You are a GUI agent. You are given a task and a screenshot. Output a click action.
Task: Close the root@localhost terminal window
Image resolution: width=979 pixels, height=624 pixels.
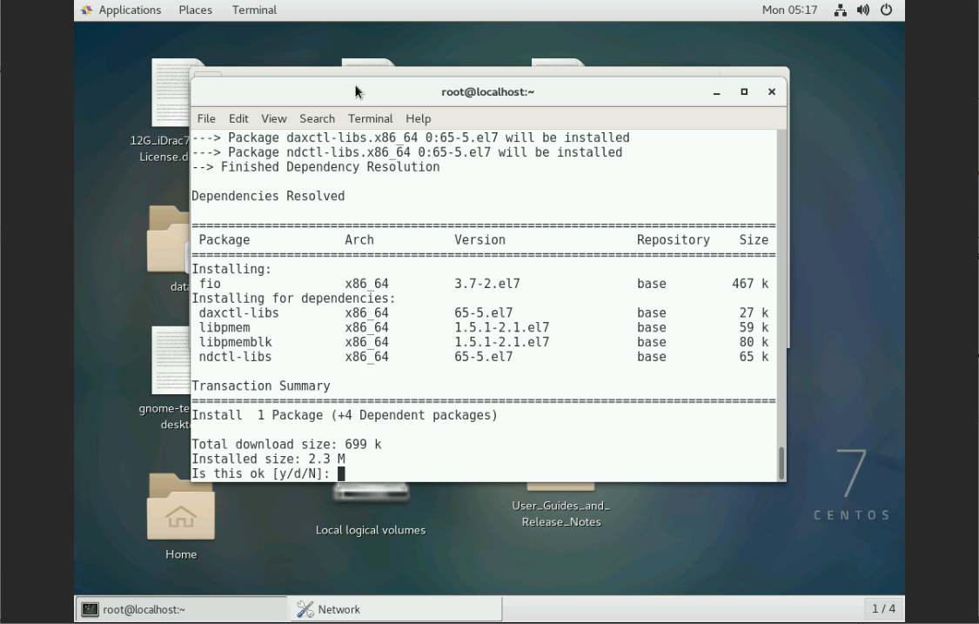coord(772,92)
